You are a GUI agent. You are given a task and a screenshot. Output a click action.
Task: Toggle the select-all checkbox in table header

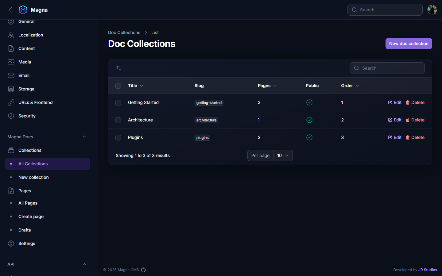pyautogui.click(x=118, y=86)
